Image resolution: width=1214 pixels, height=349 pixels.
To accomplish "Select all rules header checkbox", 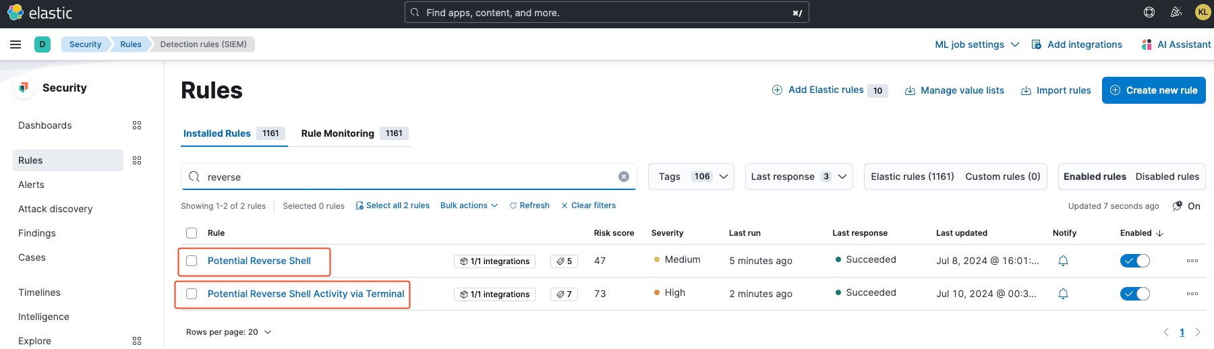I will [192, 233].
